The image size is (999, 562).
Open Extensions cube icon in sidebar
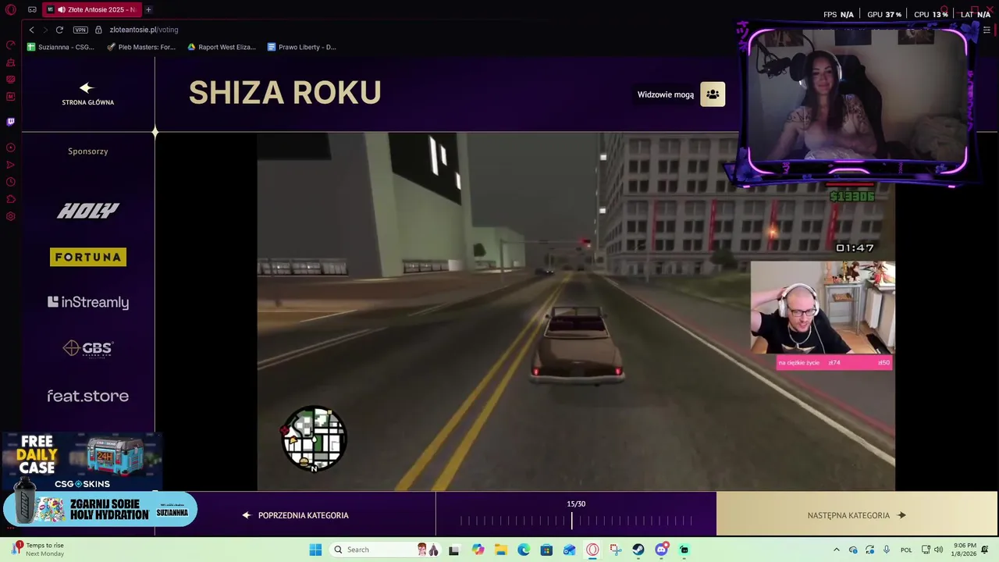point(11,199)
